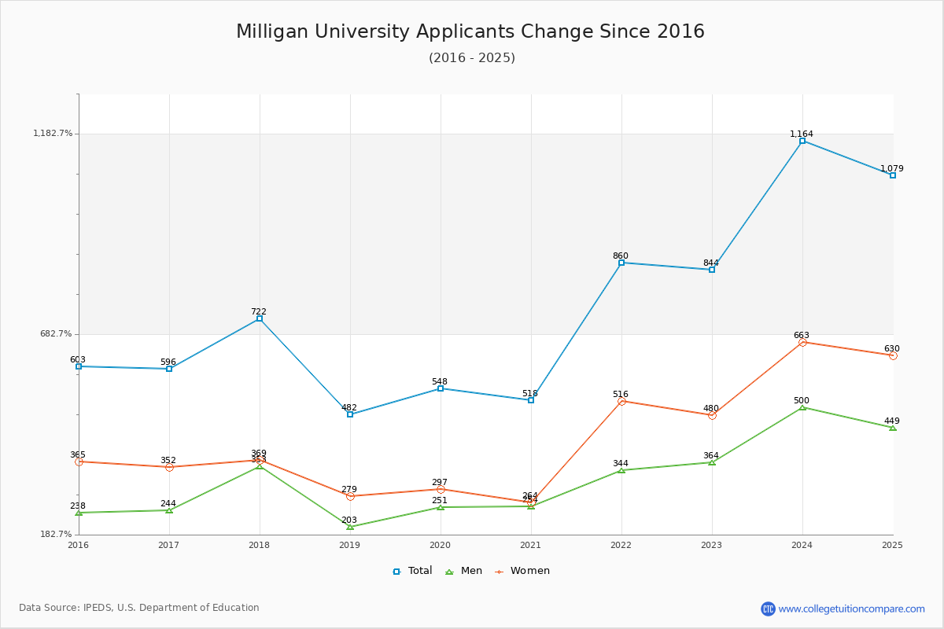Click the subtitle (2016 - 2025)
The height and width of the screenshot is (629, 944).
[x=472, y=57]
